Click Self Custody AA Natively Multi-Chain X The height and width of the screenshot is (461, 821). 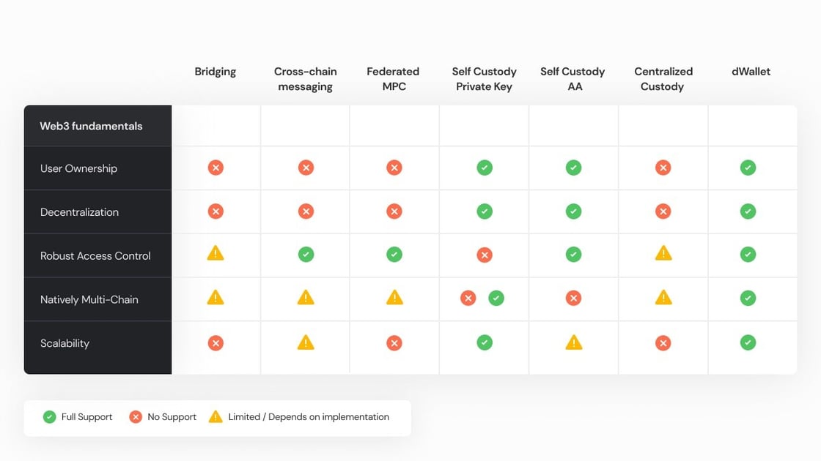click(x=574, y=298)
